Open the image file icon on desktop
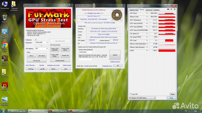 click(5, 101)
